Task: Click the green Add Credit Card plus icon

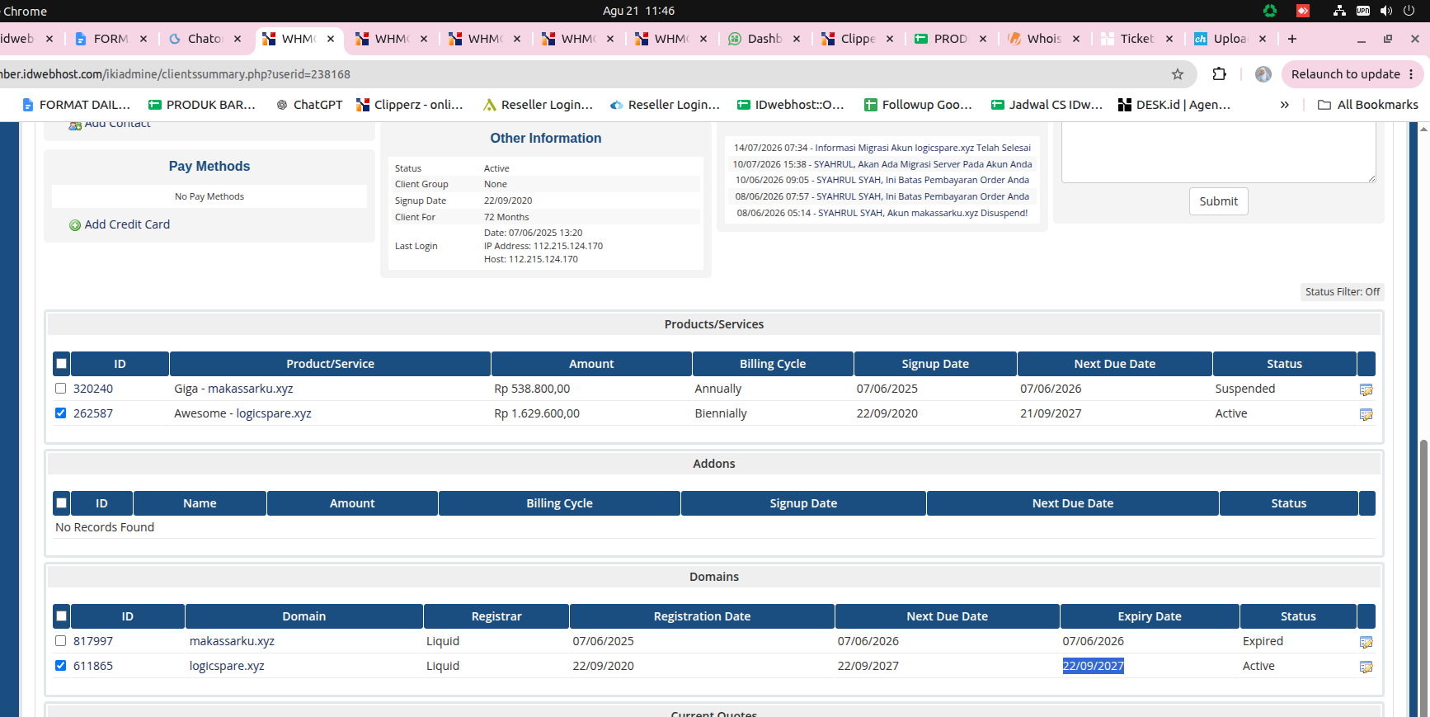Action: [75, 225]
